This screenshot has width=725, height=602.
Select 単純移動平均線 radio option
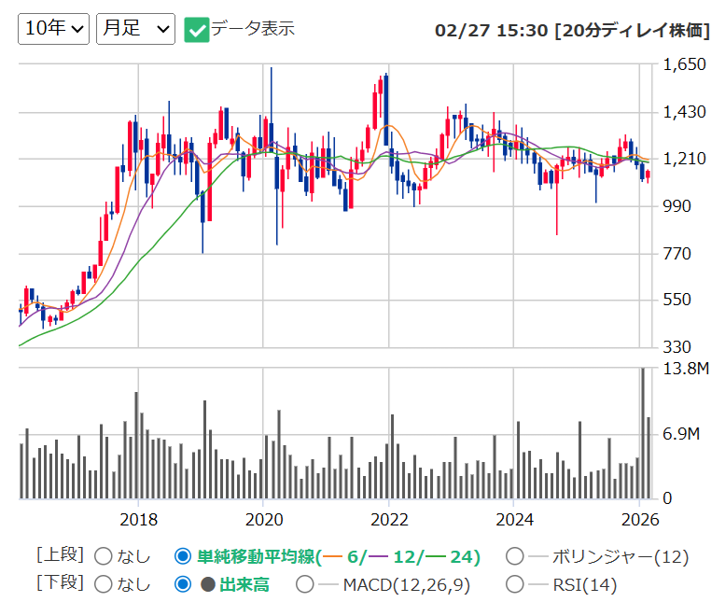pyautogui.click(x=183, y=556)
